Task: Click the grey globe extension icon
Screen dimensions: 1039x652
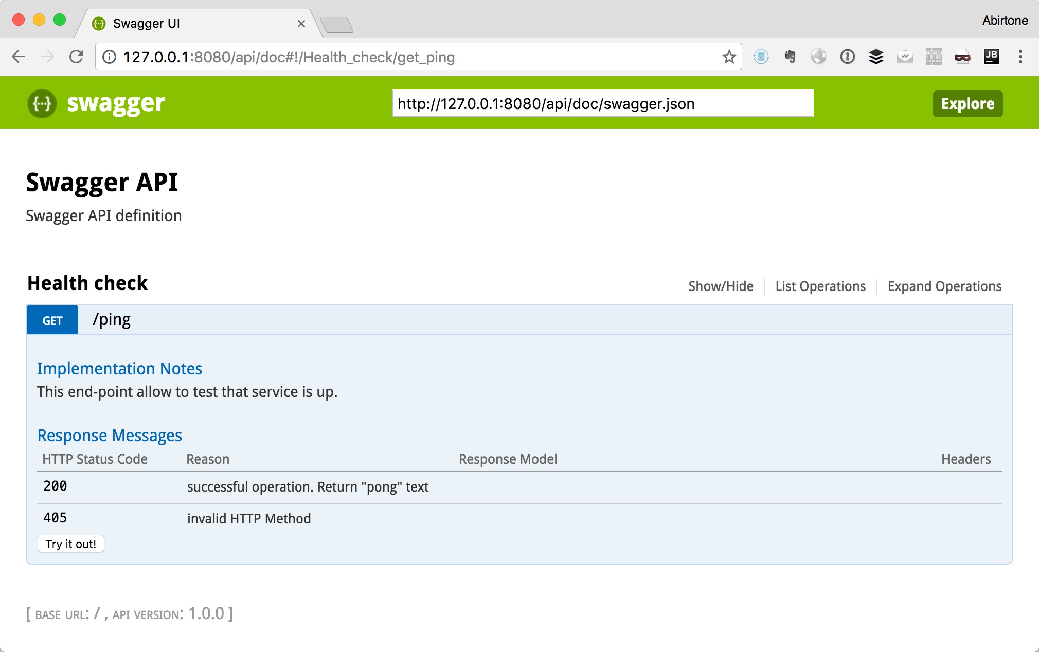Action: point(818,57)
